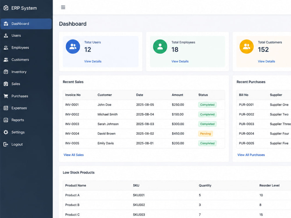291x218 pixels.
Task: Select invoice INV-0004 cell
Action: click(72, 134)
